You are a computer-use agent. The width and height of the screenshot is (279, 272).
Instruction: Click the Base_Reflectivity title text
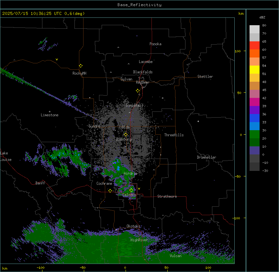click(x=139, y=5)
